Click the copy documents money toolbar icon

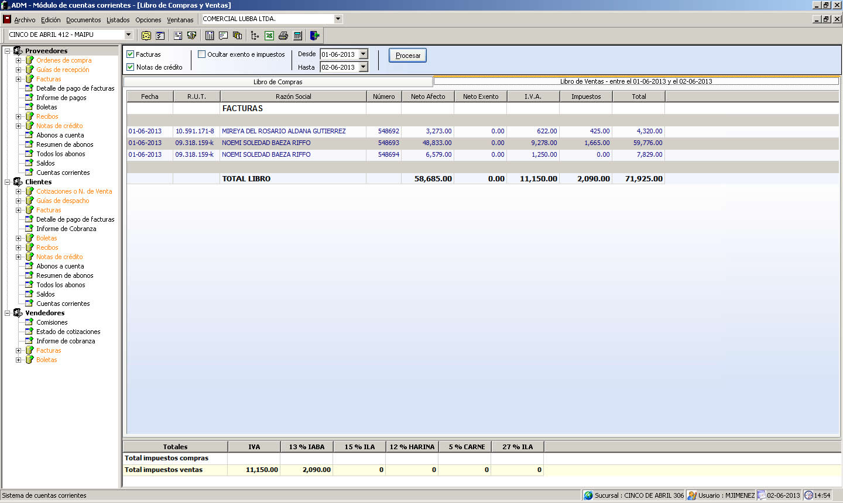[x=237, y=36]
